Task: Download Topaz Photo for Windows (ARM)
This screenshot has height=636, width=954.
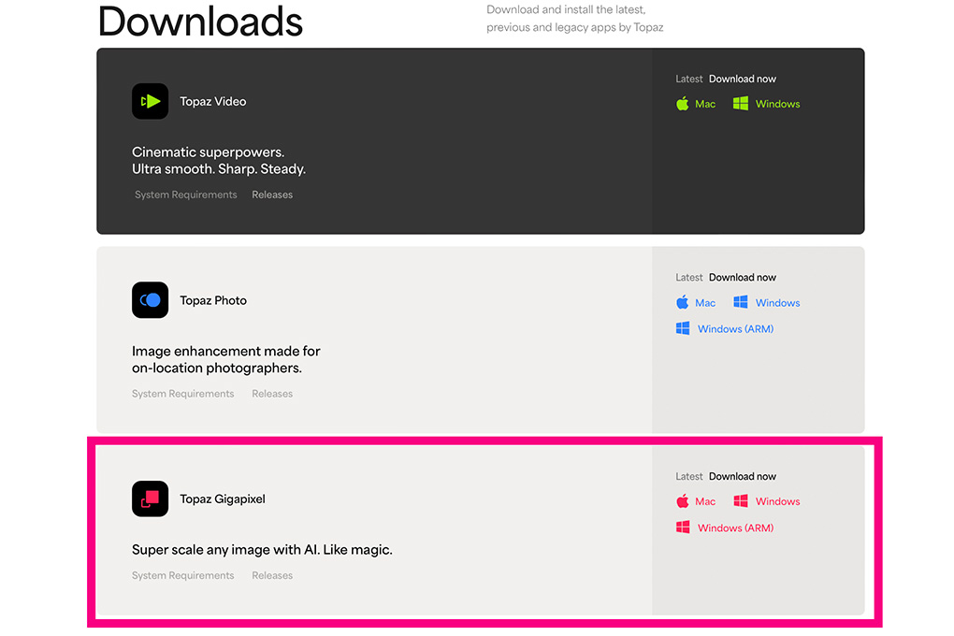Action: 735,329
